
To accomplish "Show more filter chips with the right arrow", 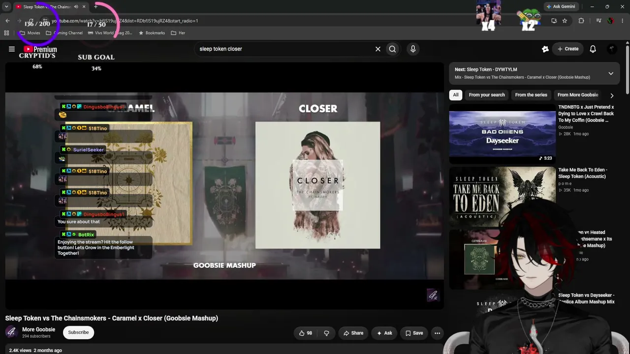I will click(612, 95).
